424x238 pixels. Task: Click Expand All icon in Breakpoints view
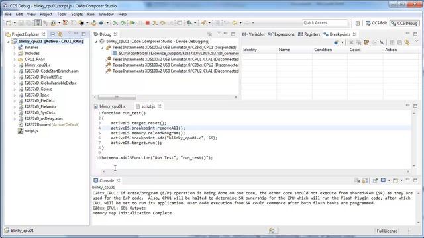pyautogui.click(x=392, y=42)
